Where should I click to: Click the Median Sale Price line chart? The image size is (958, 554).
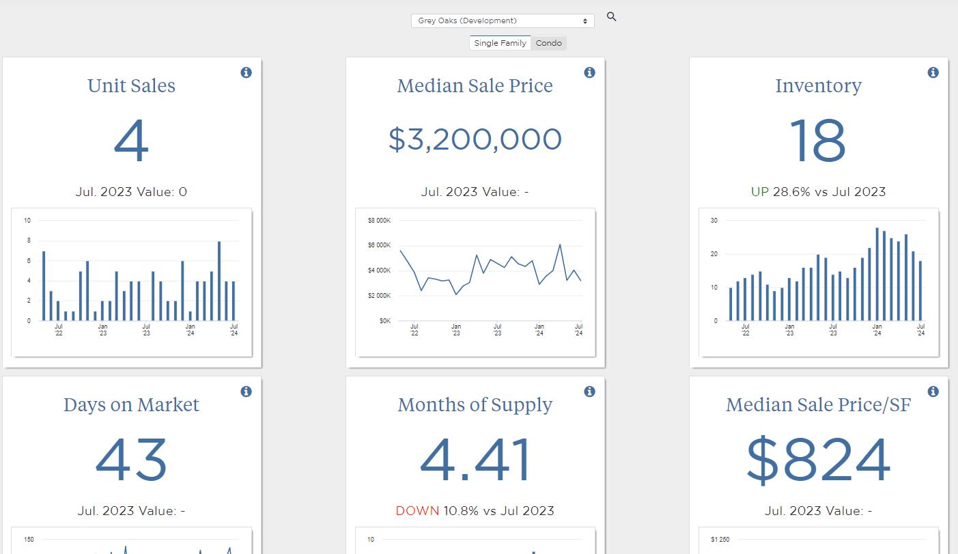[x=475, y=282]
